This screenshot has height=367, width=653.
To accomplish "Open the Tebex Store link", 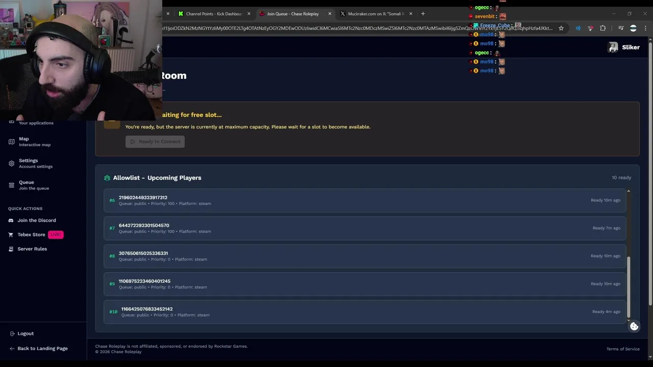I will pyautogui.click(x=32, y=234).
